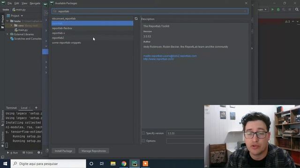Open Task View on the taskbar
The width and height of the screenshot is (300, 168).
point(102,164)
